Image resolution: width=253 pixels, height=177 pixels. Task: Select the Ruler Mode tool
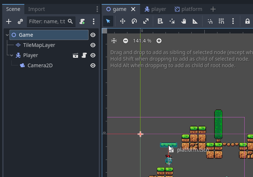pyautogui.click(x=195, y=21)
